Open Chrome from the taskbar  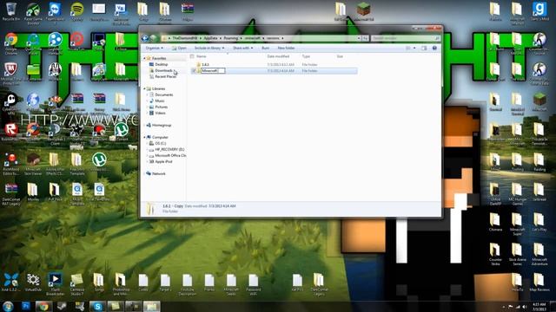[x=43, y=306]
